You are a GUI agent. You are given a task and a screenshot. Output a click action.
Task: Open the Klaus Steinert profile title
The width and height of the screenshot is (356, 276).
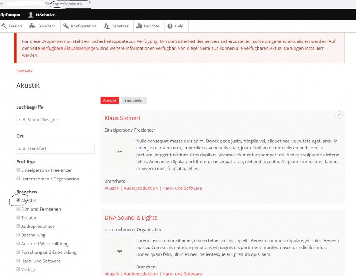[x=122, y=118]
